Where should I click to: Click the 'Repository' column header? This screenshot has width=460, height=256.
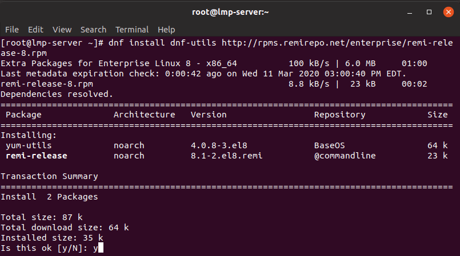point(340,115)
